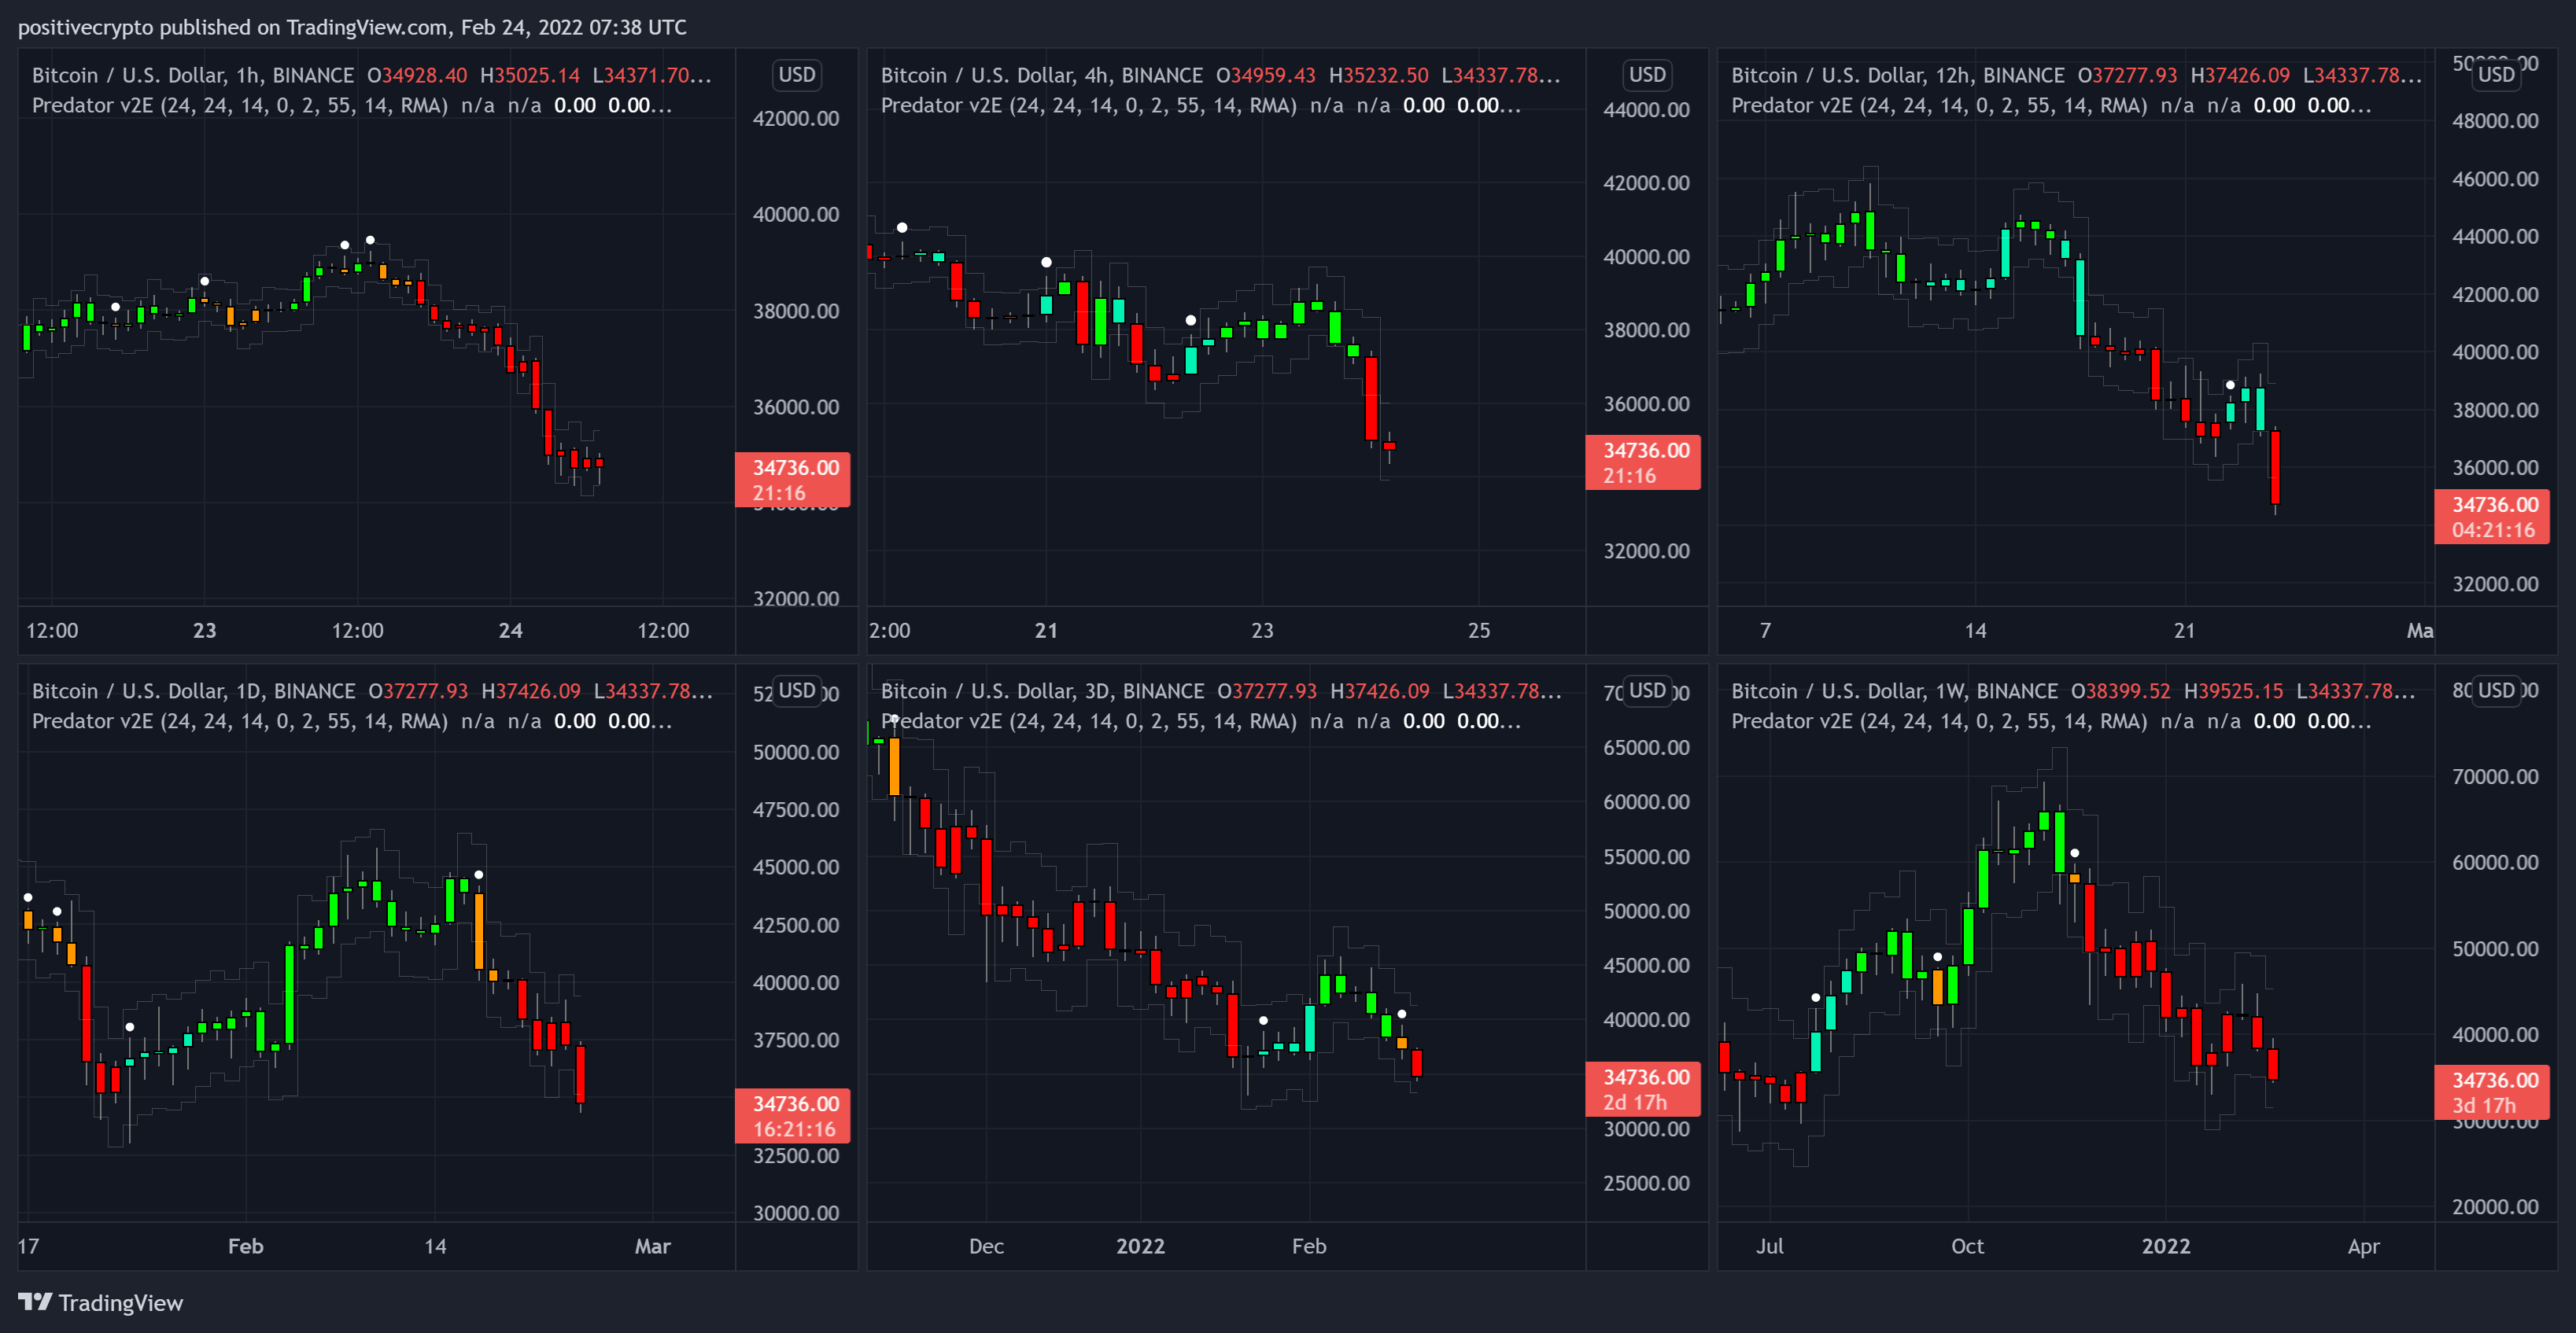
Task: Click the USD badge on the 1D chart
Action: click(x=796, y=690)
